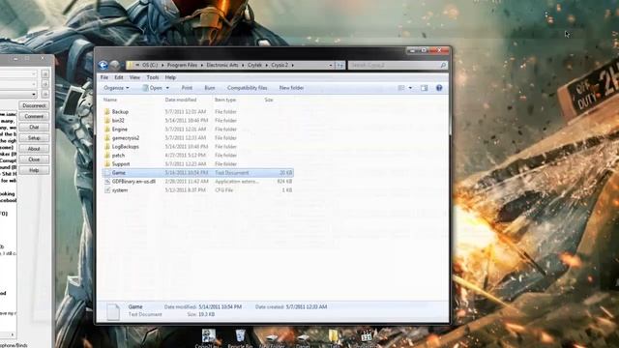Click OS (C:) in the address path
The width and height of the screenshot is (619, 348).
[150, 65]
